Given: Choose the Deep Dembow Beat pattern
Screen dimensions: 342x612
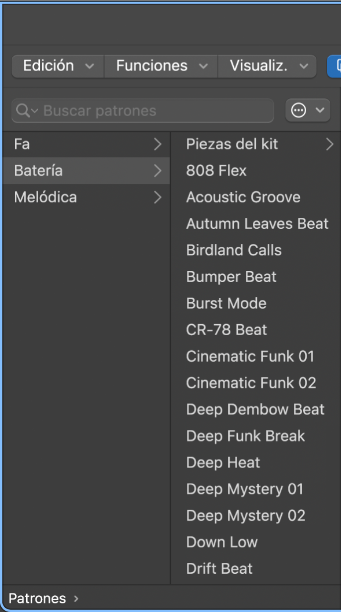Looking at the screenshot, I should 255,409.
